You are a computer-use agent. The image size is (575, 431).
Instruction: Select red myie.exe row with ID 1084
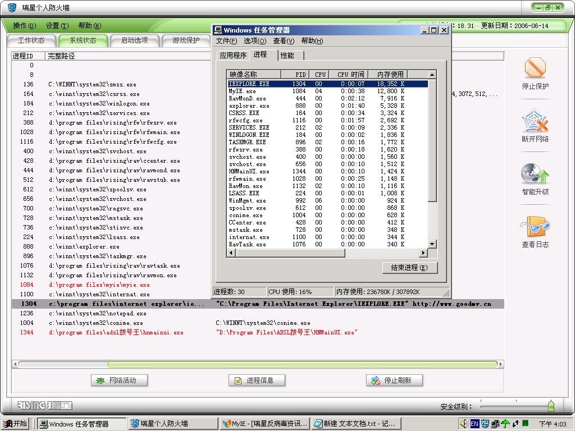[112, 285]
